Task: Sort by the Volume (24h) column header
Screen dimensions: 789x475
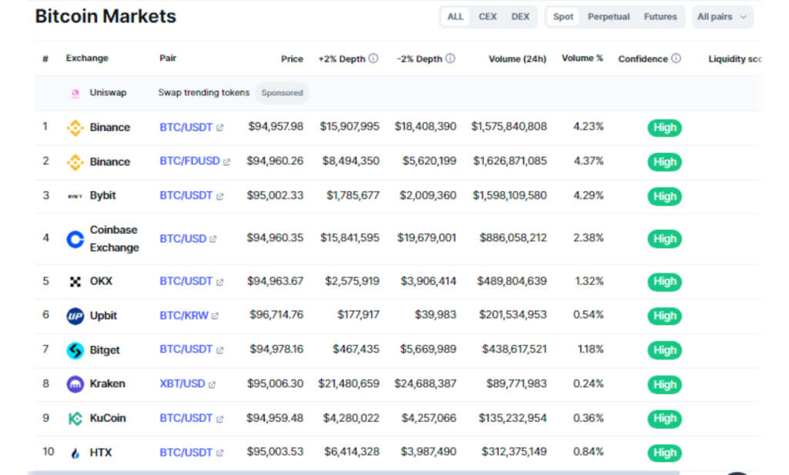Action: tap(517, 59)
